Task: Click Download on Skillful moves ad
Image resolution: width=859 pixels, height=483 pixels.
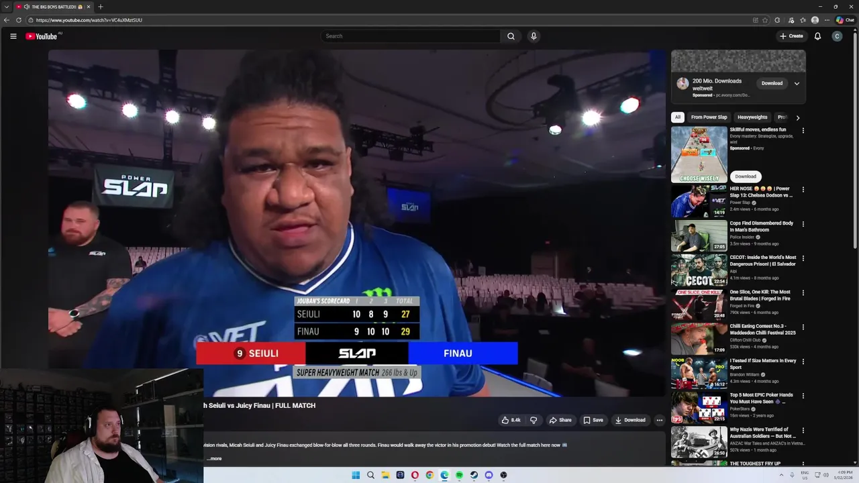Action: click(746, 176)
